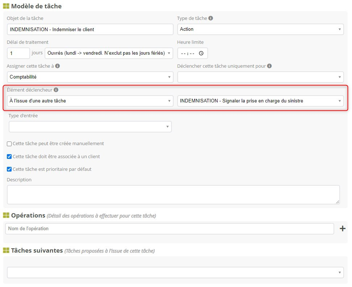Click the info icon beside Élément déclencheur
Viewport: 352px width, 287px height.
[56, 90]
